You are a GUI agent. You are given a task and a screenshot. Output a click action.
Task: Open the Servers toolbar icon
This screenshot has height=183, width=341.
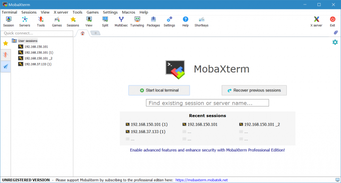25,21
